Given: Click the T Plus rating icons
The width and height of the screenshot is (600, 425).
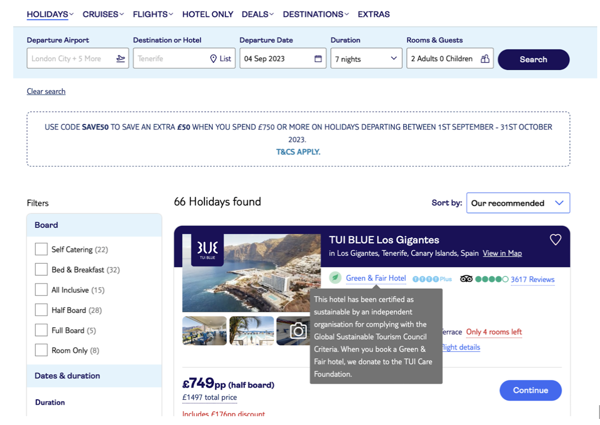Looking at the screenshot, I should 432,279.
